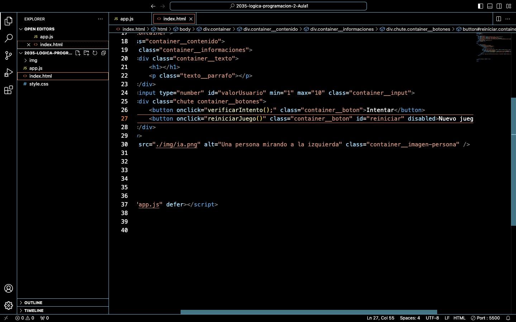Create new folder in project

[86, 53]
